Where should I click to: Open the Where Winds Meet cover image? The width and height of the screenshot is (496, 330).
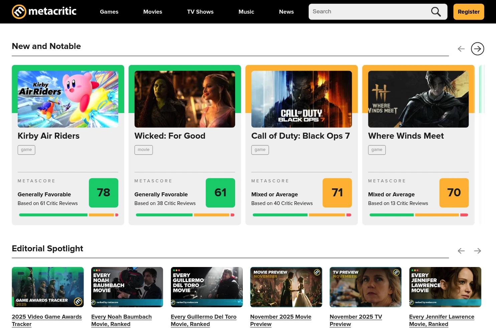418,99
